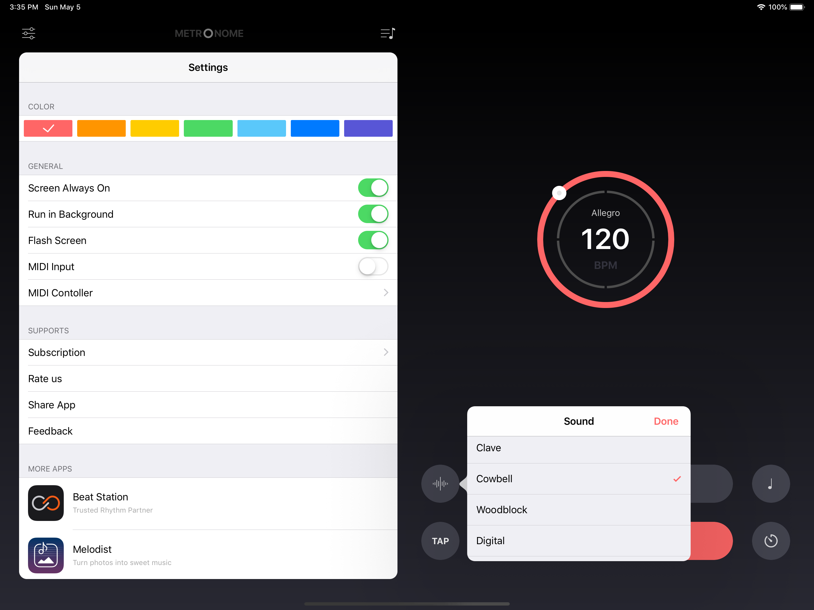Screen dimensions: 814x610
Task: Open the settings sliders icon
Action: pos(28,33)
